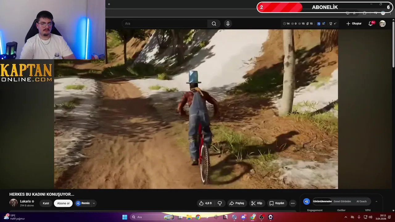Click the Katıl join button
Viewport: 395px width, 222px height.
pyautogui.click(x=46, y=203)
